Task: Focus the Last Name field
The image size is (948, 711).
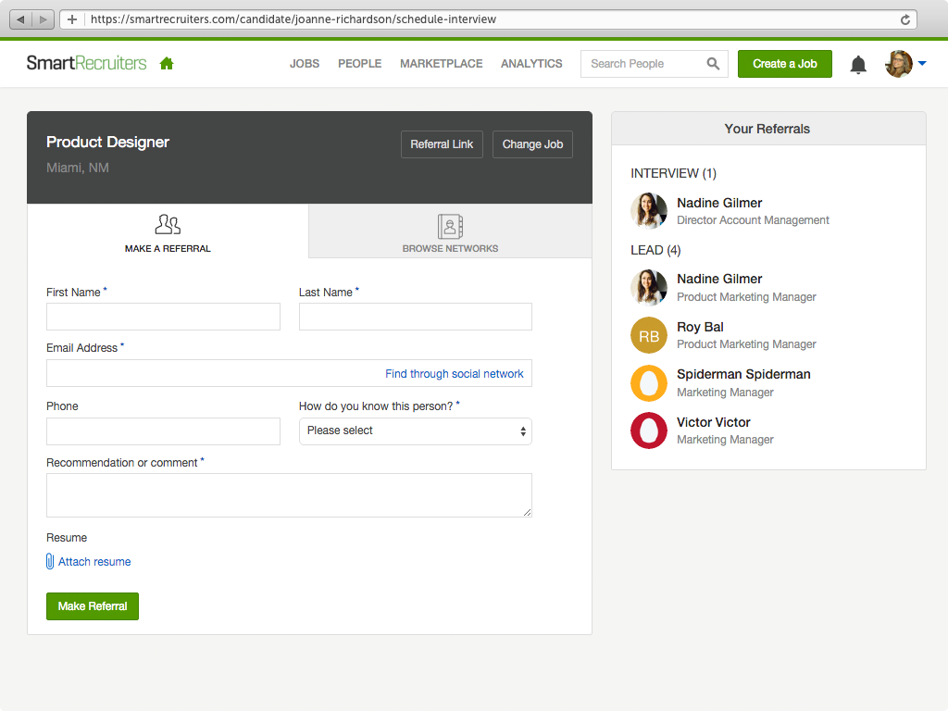Action: coord(416,317)
